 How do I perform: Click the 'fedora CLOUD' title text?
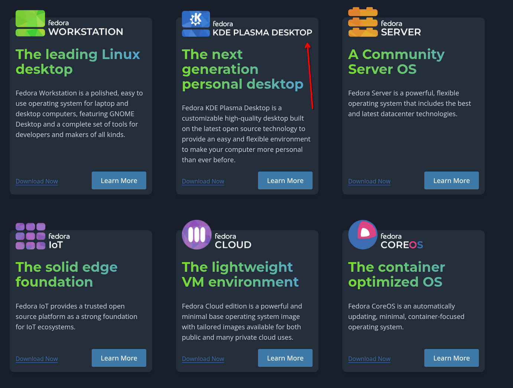(x=233, y=241)
